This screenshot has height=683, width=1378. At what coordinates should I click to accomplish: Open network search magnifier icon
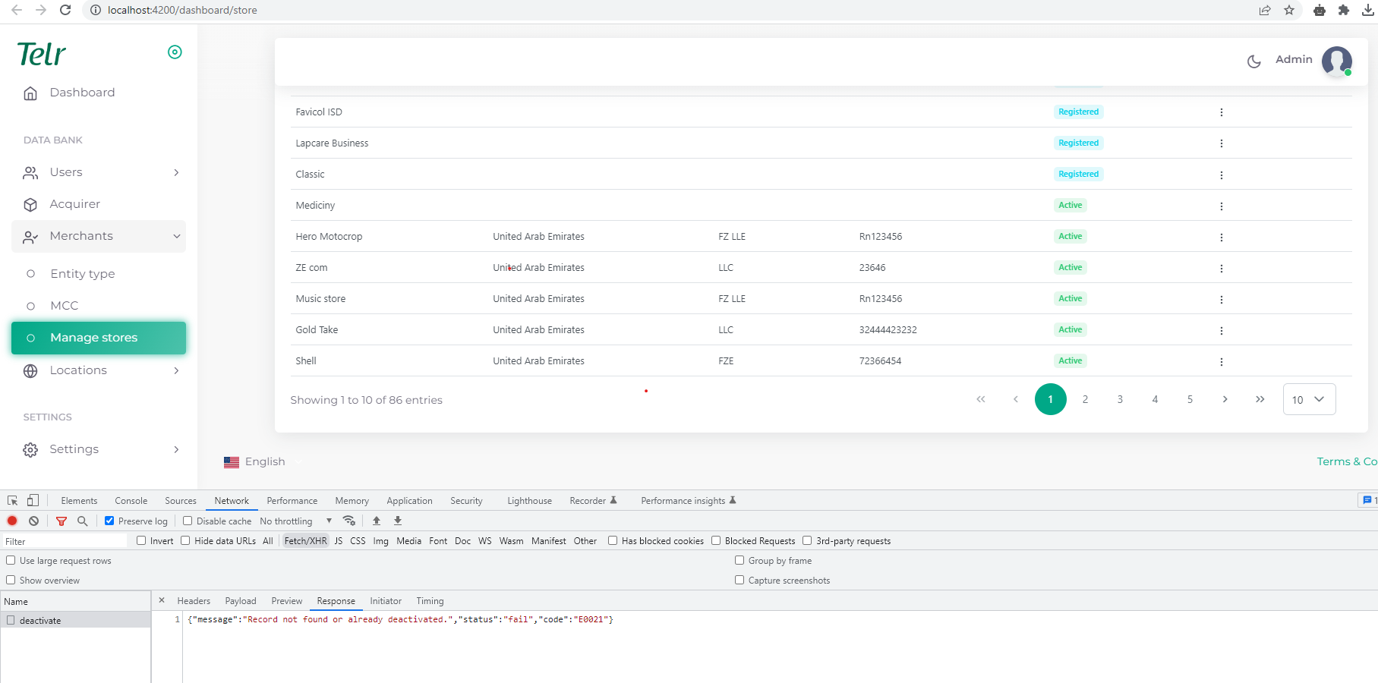[x=83, y=521]
